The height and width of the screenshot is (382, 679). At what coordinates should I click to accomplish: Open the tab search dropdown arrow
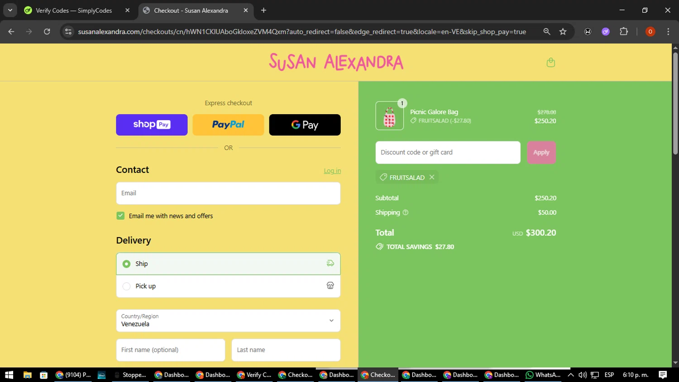(x=10, y=10)
